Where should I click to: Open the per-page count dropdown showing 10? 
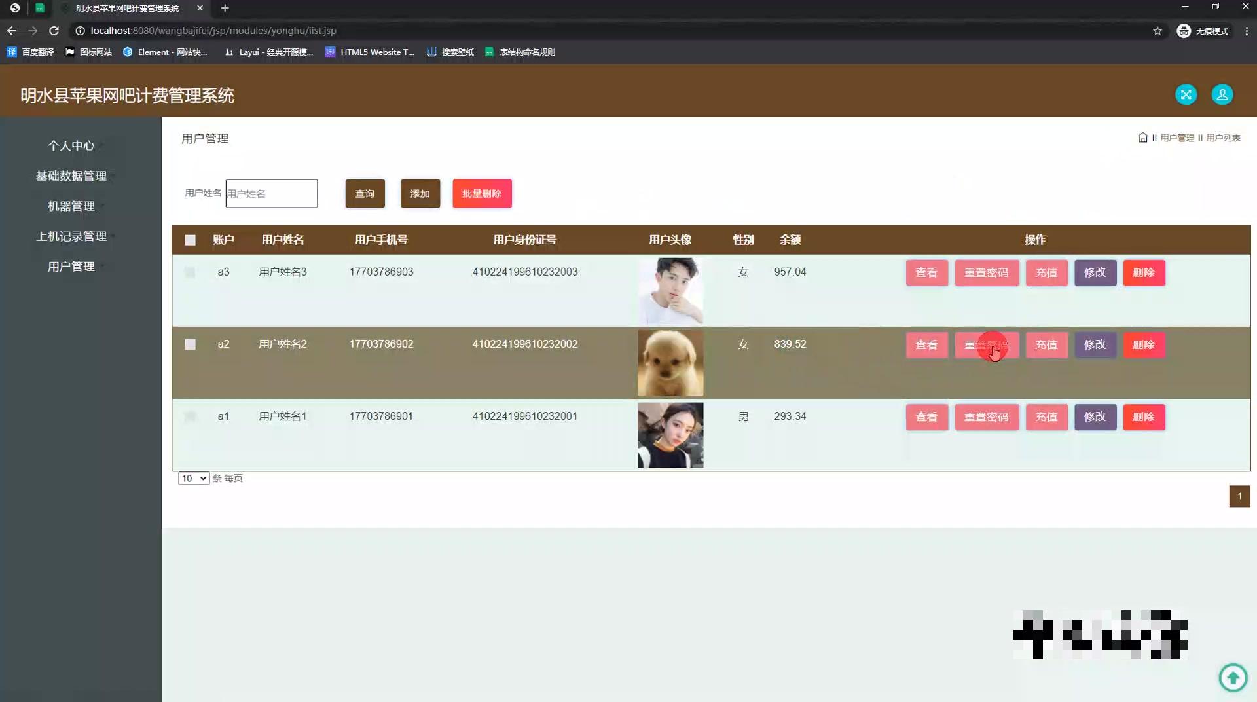[x=192, y=478]
